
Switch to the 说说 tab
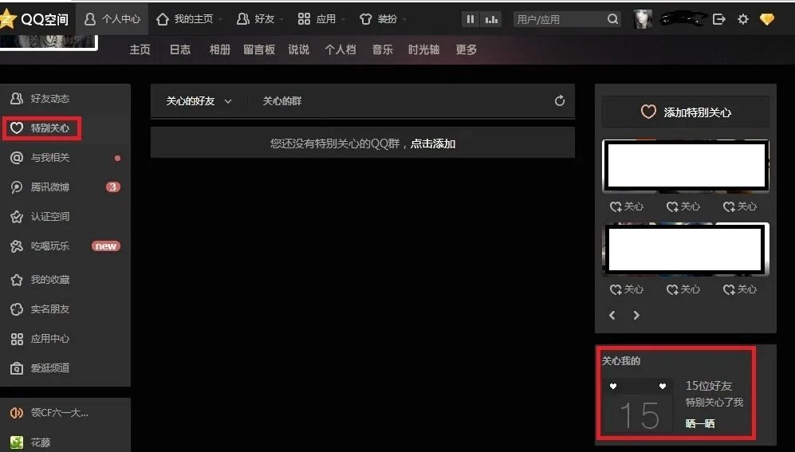299,49
